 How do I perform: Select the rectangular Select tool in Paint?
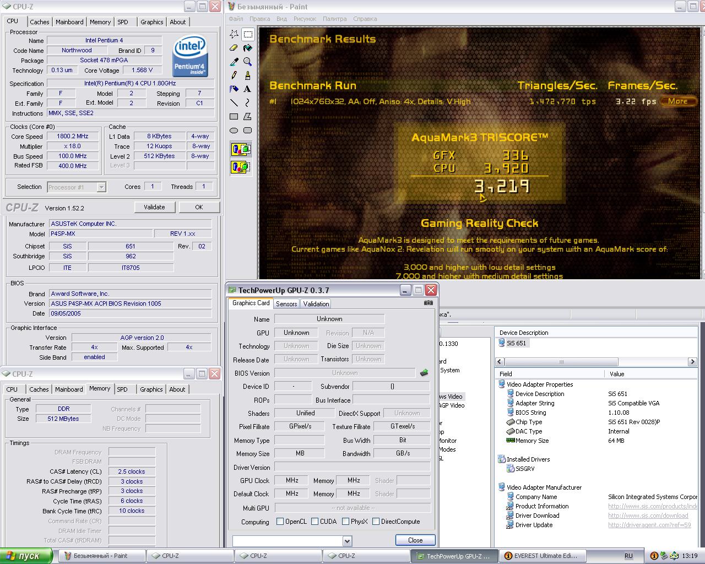248,34
